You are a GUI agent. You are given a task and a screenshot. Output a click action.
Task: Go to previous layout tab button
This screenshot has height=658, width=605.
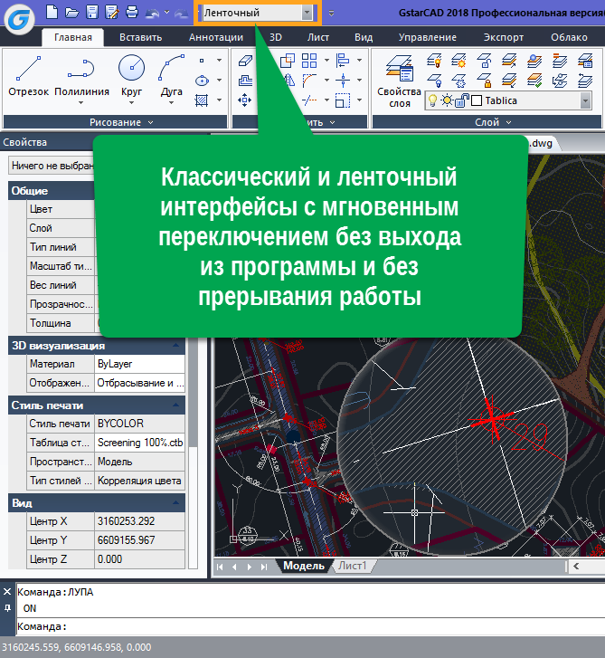pos(234,567)
